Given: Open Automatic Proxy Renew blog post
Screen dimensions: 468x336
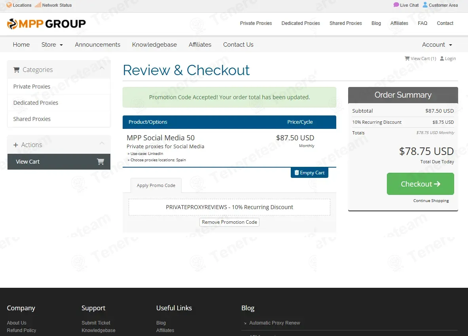Looking at the screenshot, I should (275, 323).
